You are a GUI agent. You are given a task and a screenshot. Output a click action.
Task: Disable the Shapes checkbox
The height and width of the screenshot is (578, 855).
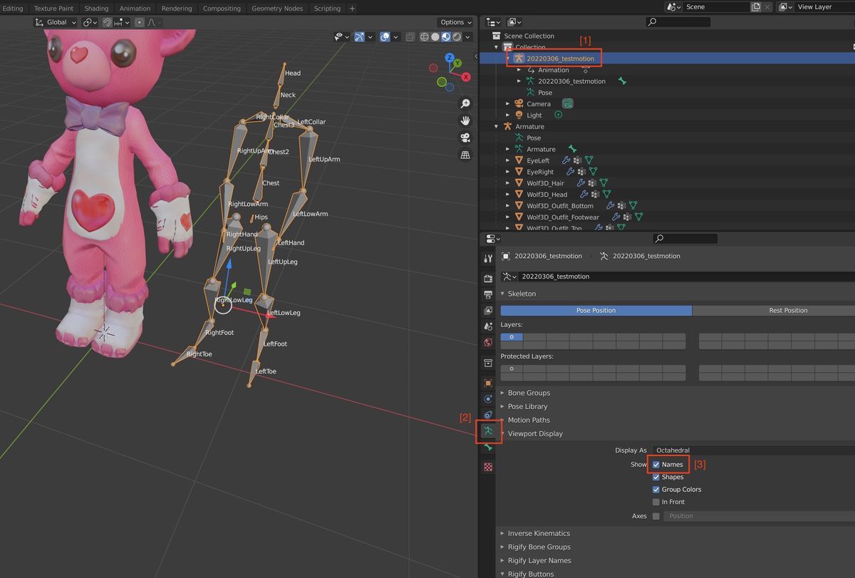(x=656, y=477)
